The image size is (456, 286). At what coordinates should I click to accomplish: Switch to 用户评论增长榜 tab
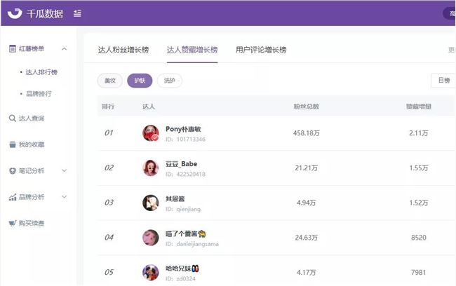point(261,50)
